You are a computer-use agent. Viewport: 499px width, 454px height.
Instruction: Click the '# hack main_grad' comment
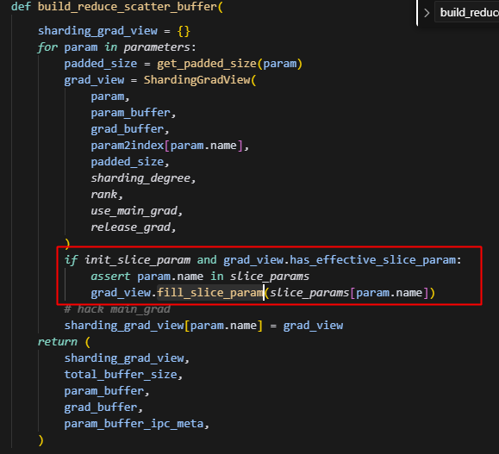pos(117,309)
